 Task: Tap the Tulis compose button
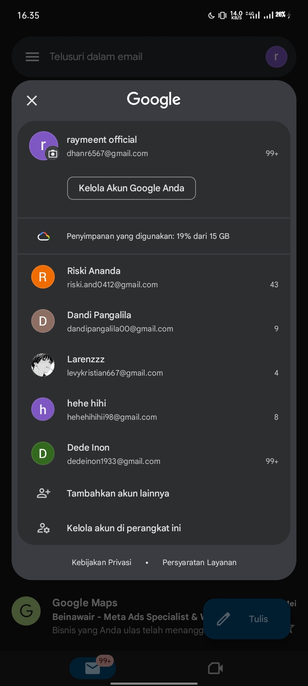point(247,619)
